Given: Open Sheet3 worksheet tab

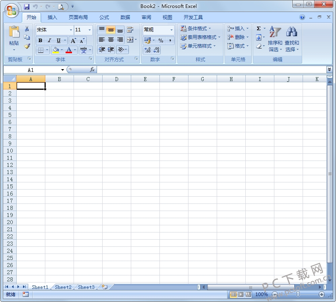Looking at the screenshot, I should [86, 287].
